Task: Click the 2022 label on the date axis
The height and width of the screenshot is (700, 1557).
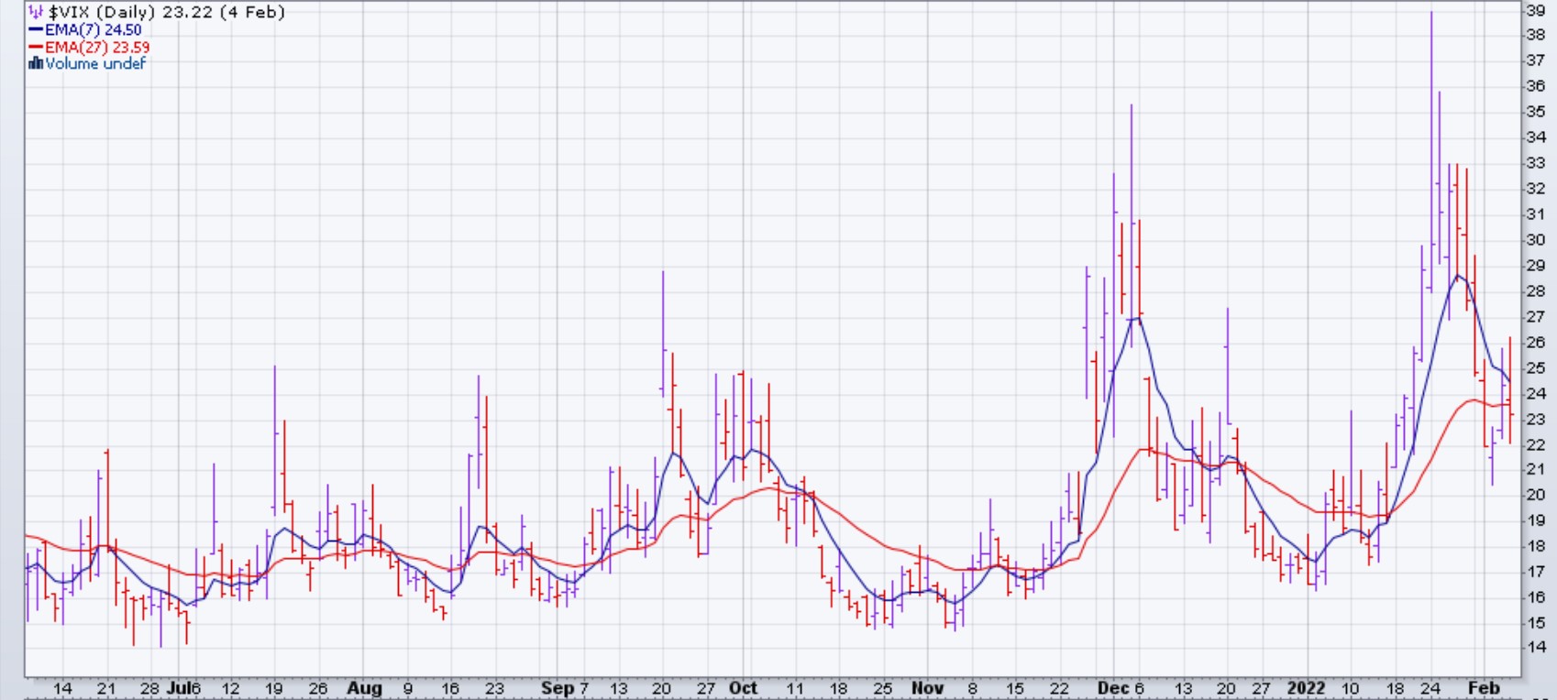Action: [1306, 688]
